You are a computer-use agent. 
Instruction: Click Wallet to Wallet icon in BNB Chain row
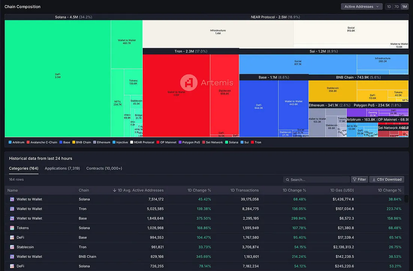pyautogui.click(x=12, y=256)
